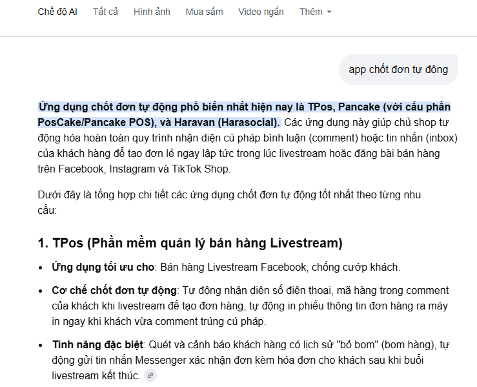Viewport: 477px width, 387px height.
Task: Switch to the Chế độ AI tab
Action: pyautogui.click(x=57, y=12)
